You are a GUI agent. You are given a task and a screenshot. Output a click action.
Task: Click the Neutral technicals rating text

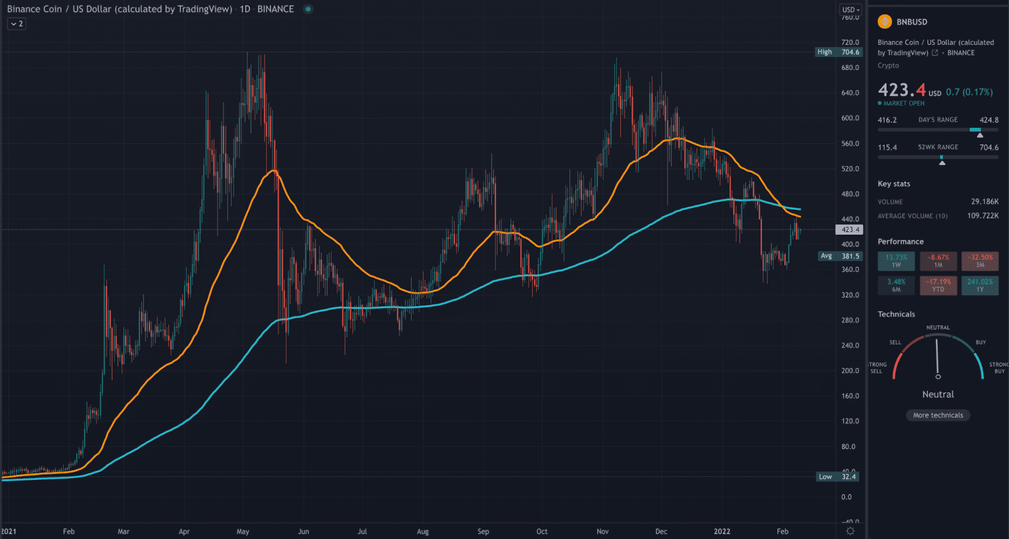938,394
